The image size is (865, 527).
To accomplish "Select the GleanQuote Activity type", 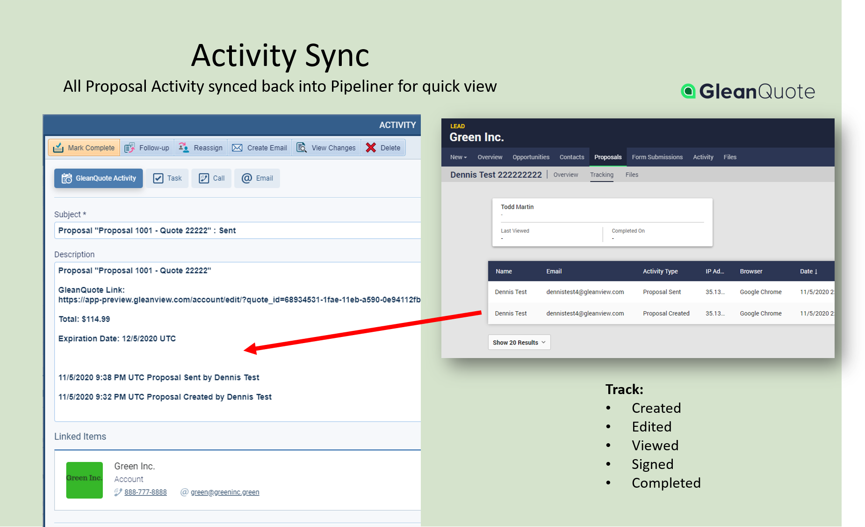I will coord(99,178).
